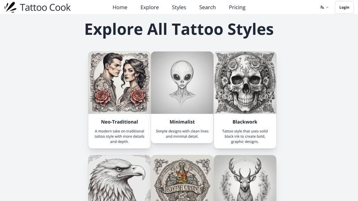Click the Tattoo Cook brush logo icon
The image size is (358, 201).
[10, 7]
